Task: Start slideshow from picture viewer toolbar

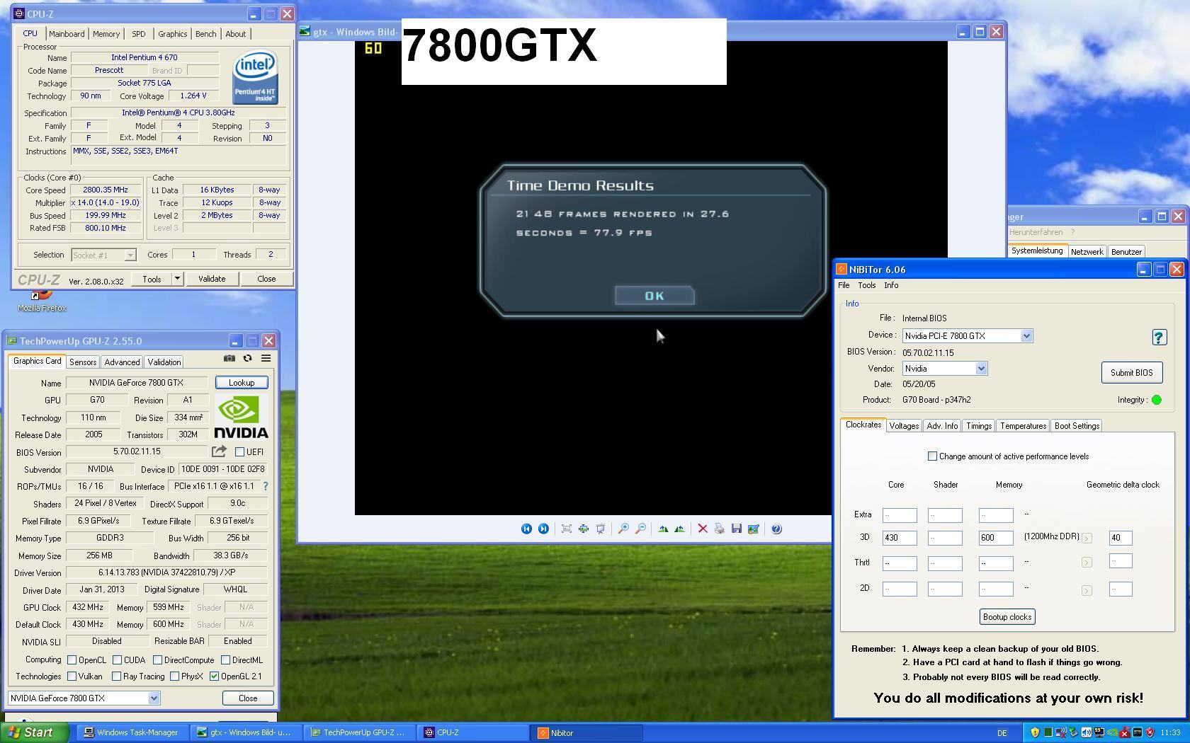Action: tap(601, 529)
